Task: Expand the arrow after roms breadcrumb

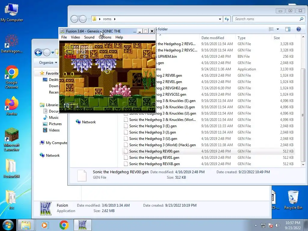Action: tap(115, 19)
